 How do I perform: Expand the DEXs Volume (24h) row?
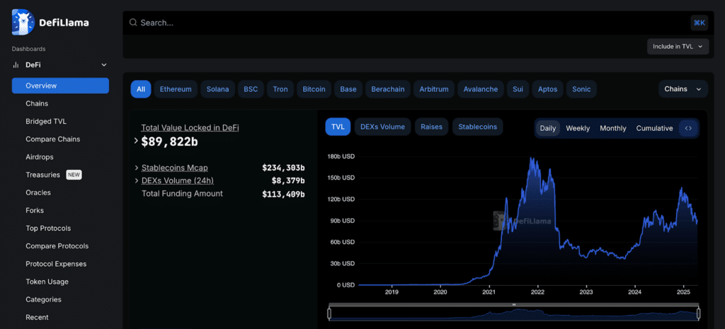pyautogui.click(x=137, y=180)
